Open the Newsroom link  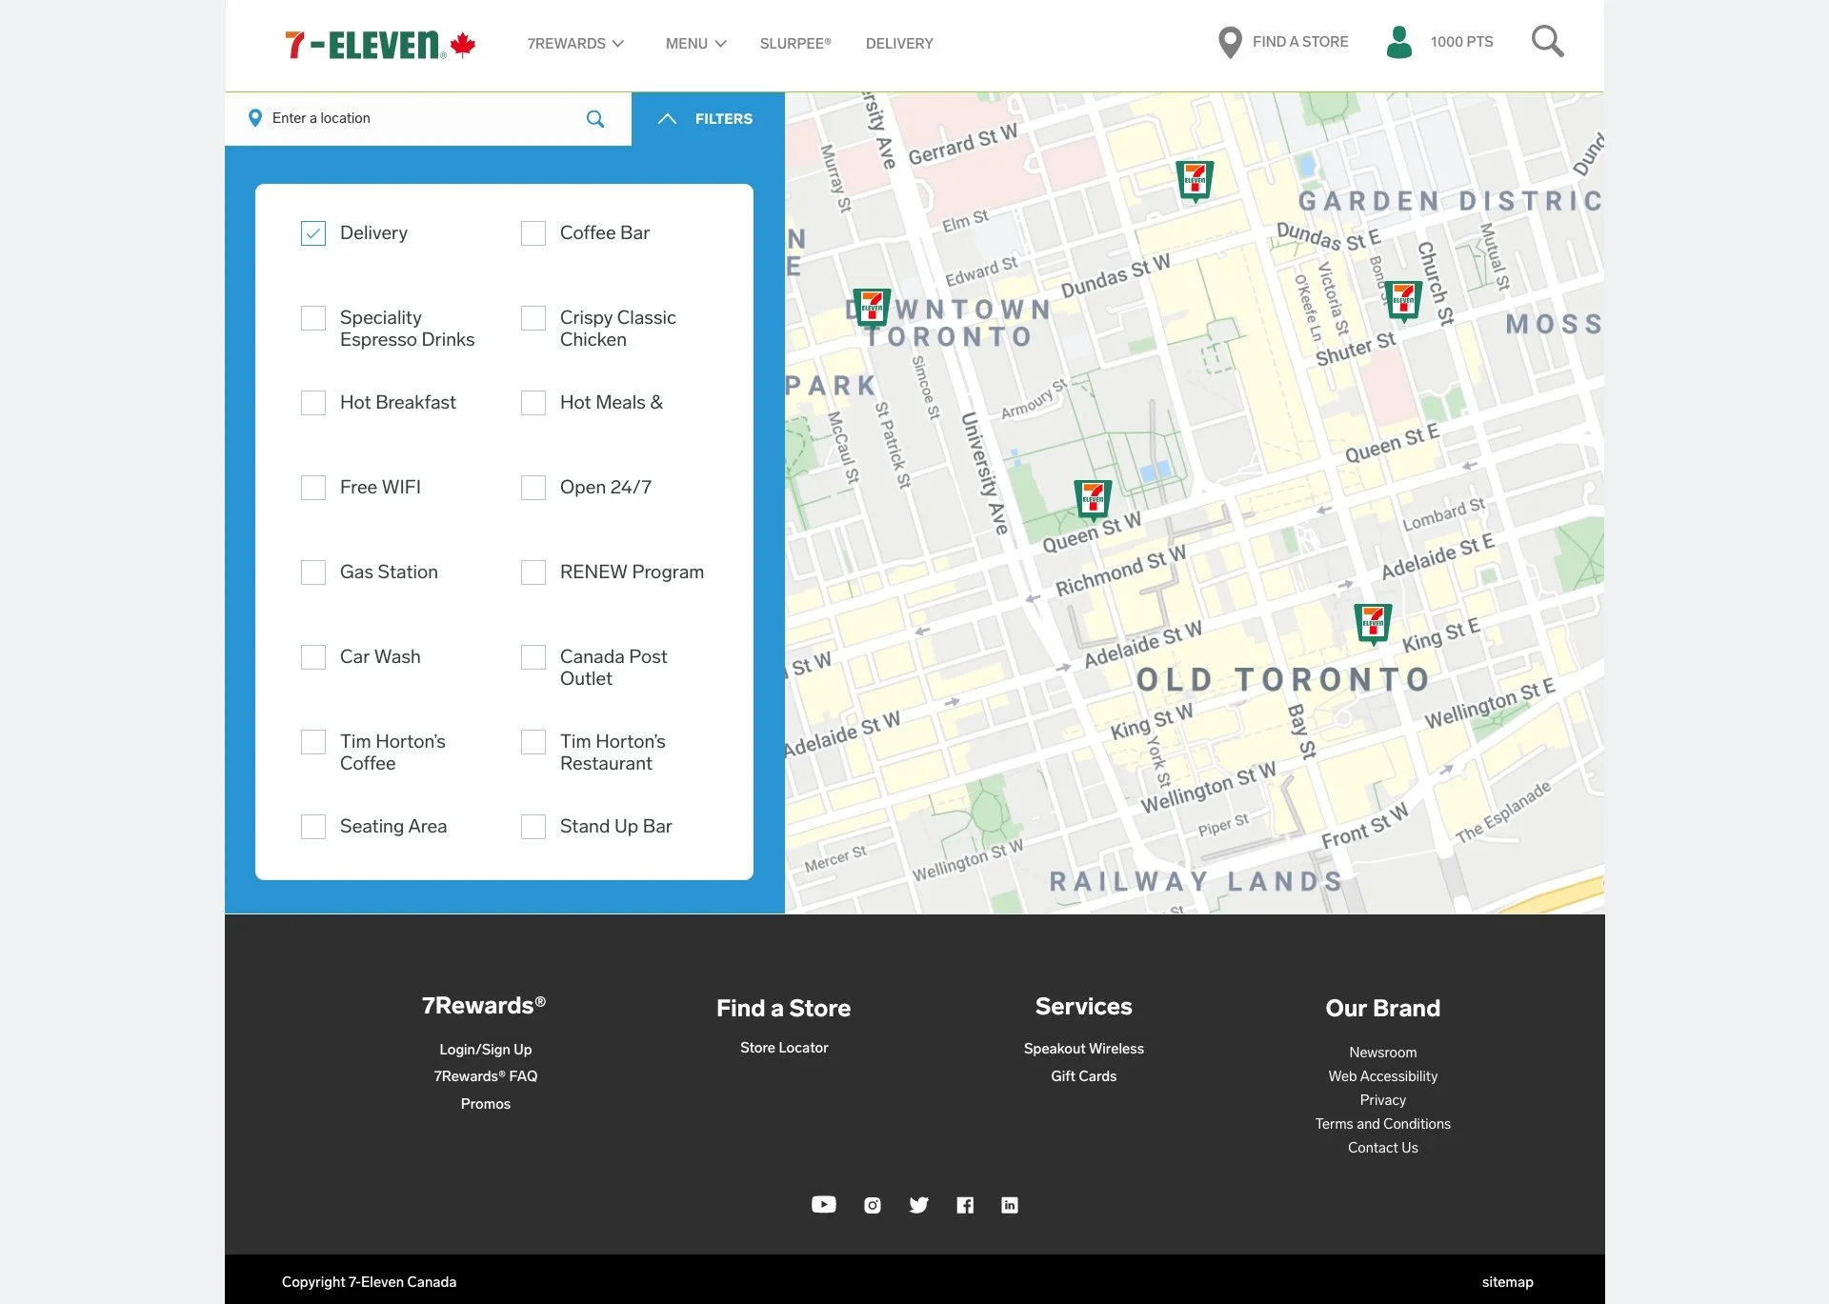click(x=1383, y=1053)
